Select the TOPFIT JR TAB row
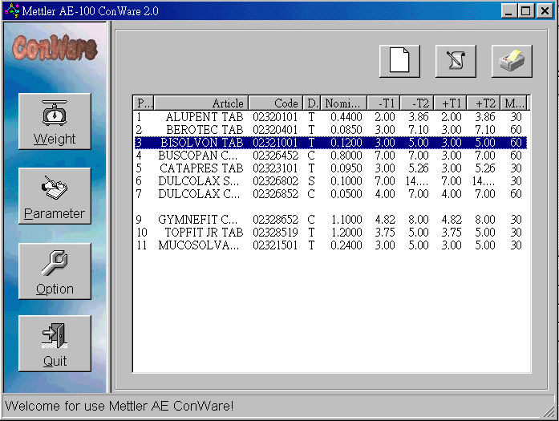Screen dimensions: 559x421 click(330, 233)
